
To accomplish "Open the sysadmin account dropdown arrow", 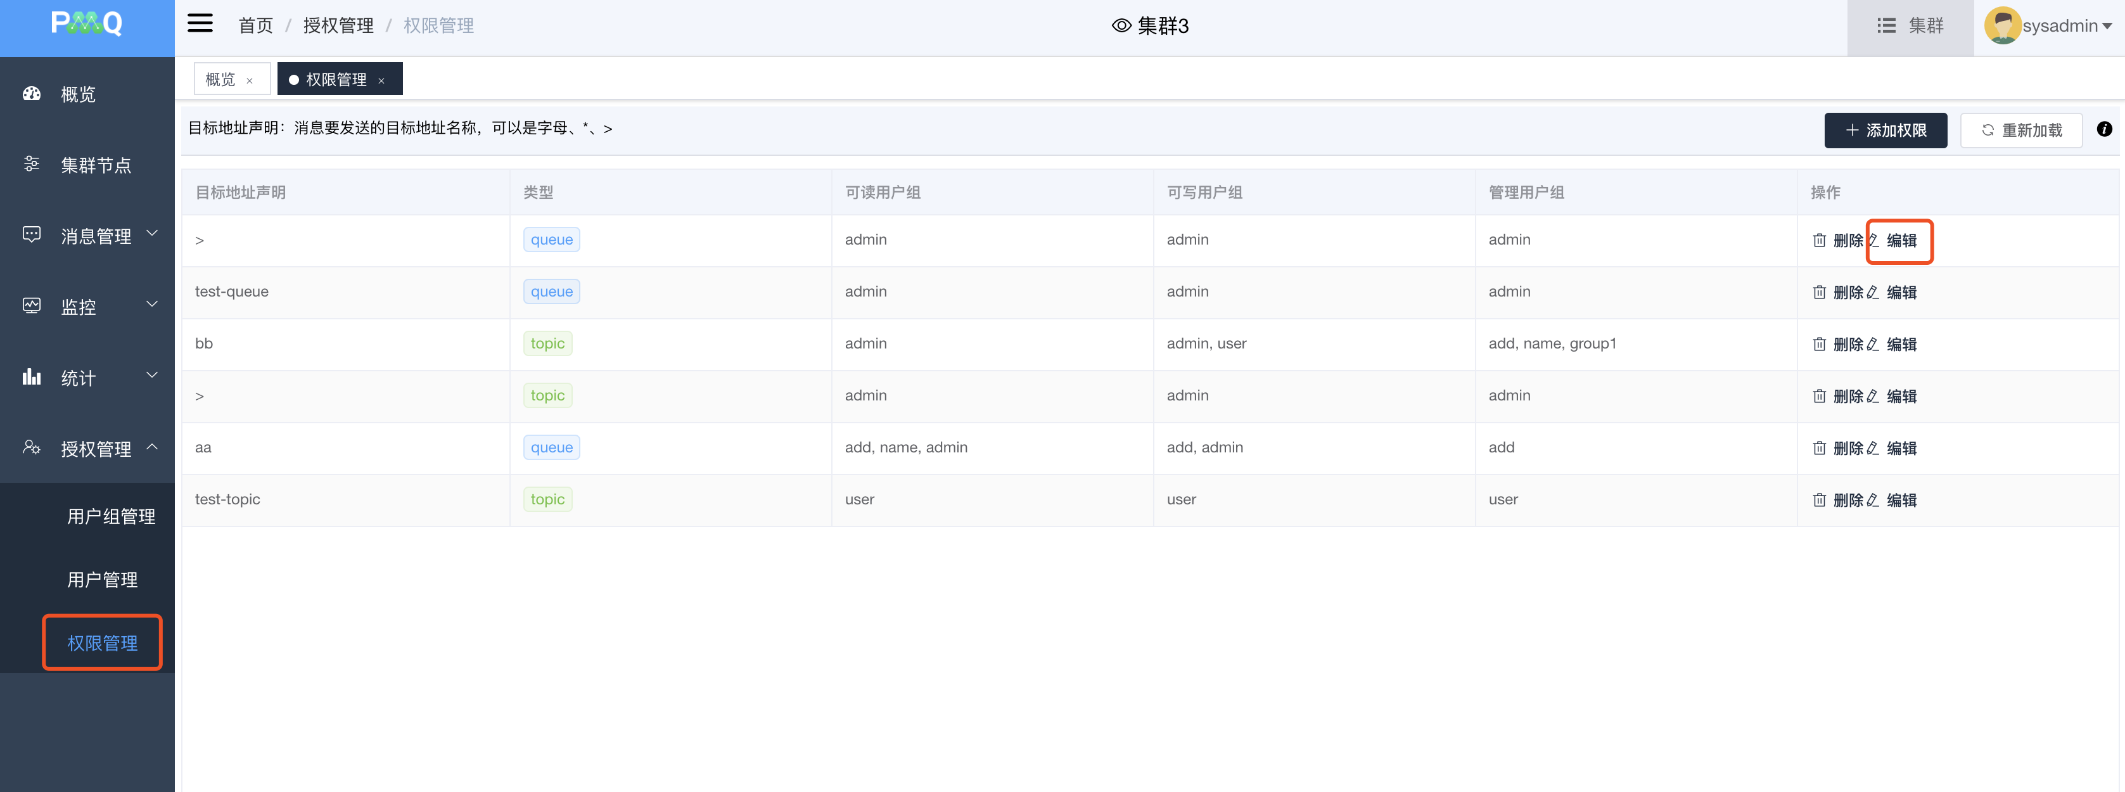I will click(2108, 27).
